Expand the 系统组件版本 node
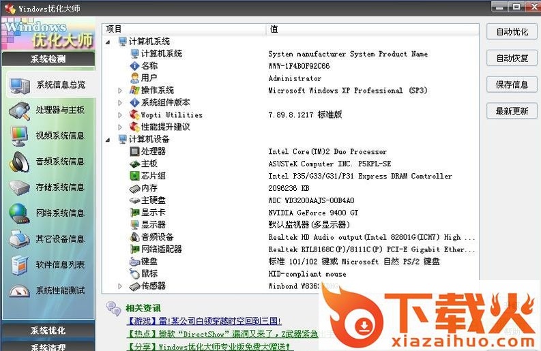Image resolution: width=541 pixels, height=351 pixels. pos(120,103)
